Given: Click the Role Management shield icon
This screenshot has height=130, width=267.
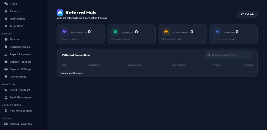Looking at the screenshot, I should click(6, 111).
